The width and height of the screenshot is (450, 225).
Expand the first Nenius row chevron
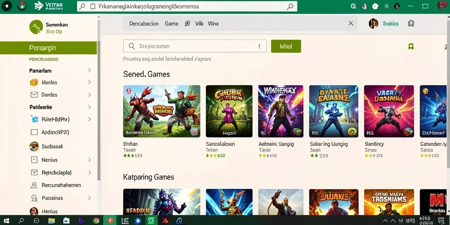tap(89, 160)
